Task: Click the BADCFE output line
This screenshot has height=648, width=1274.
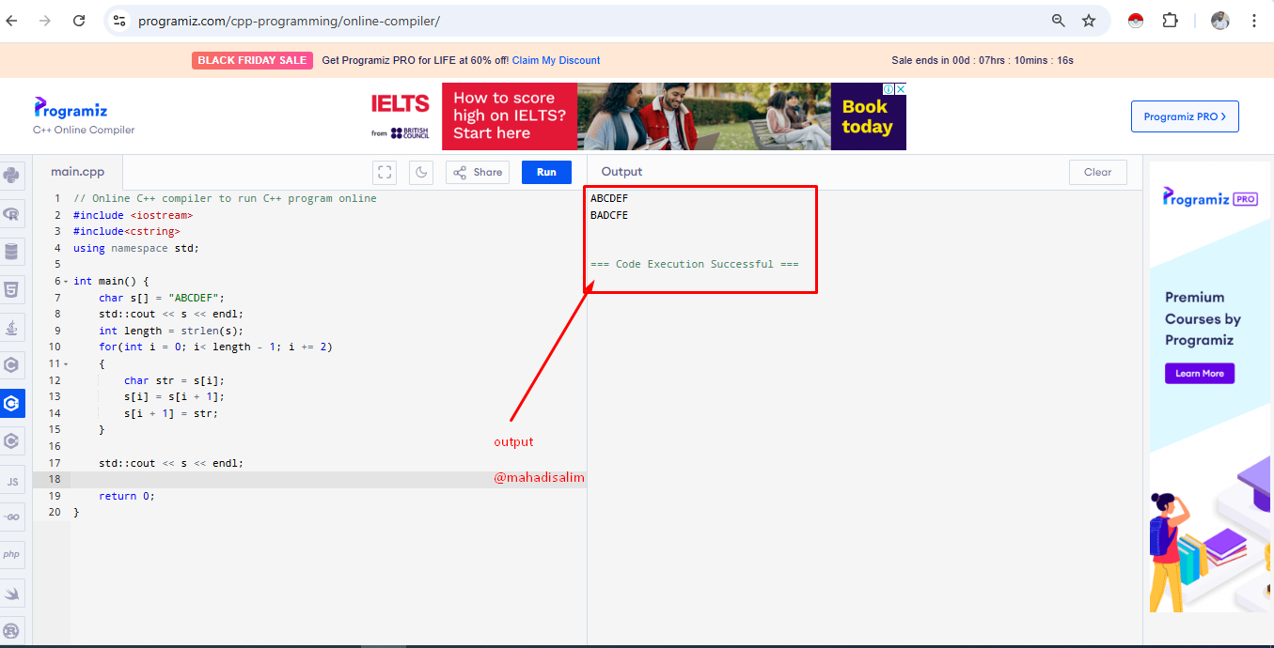Action: [x=609, y=215]
